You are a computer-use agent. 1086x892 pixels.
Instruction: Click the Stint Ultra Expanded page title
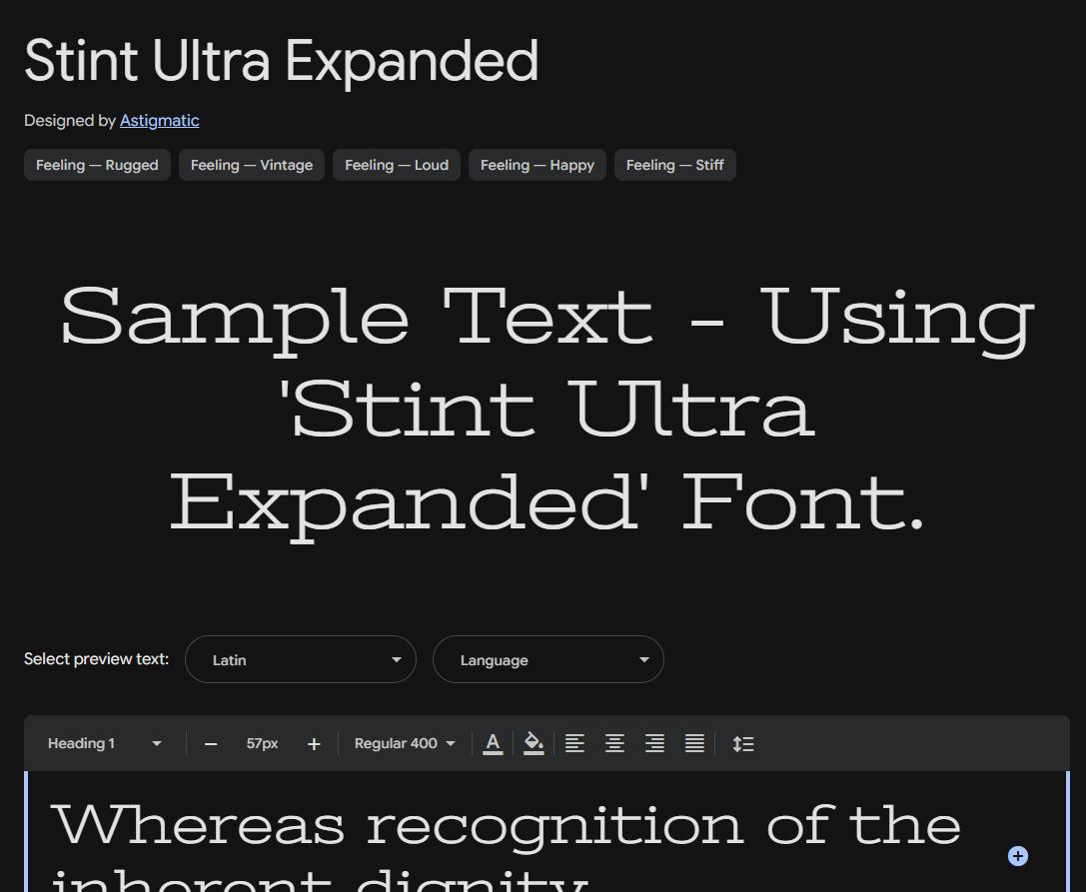281,61
